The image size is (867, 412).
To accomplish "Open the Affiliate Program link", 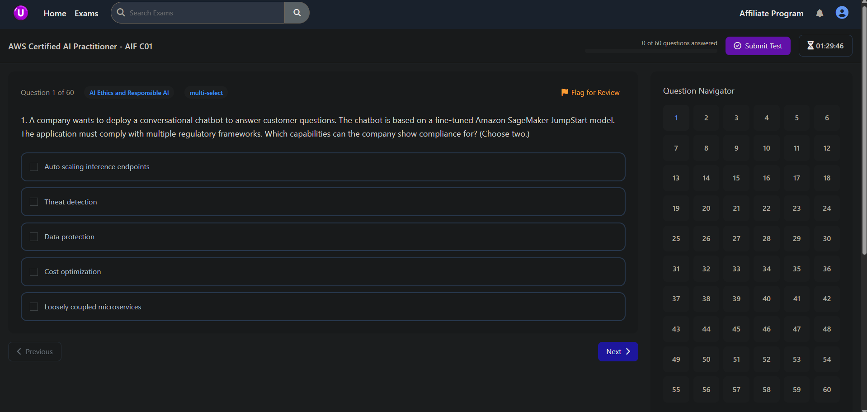I will pos(771,13).
